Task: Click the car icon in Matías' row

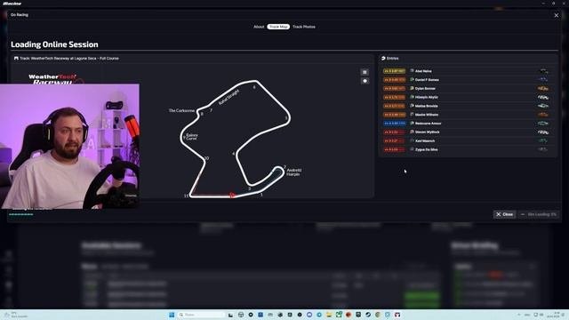Action: [x=543, y=106]
